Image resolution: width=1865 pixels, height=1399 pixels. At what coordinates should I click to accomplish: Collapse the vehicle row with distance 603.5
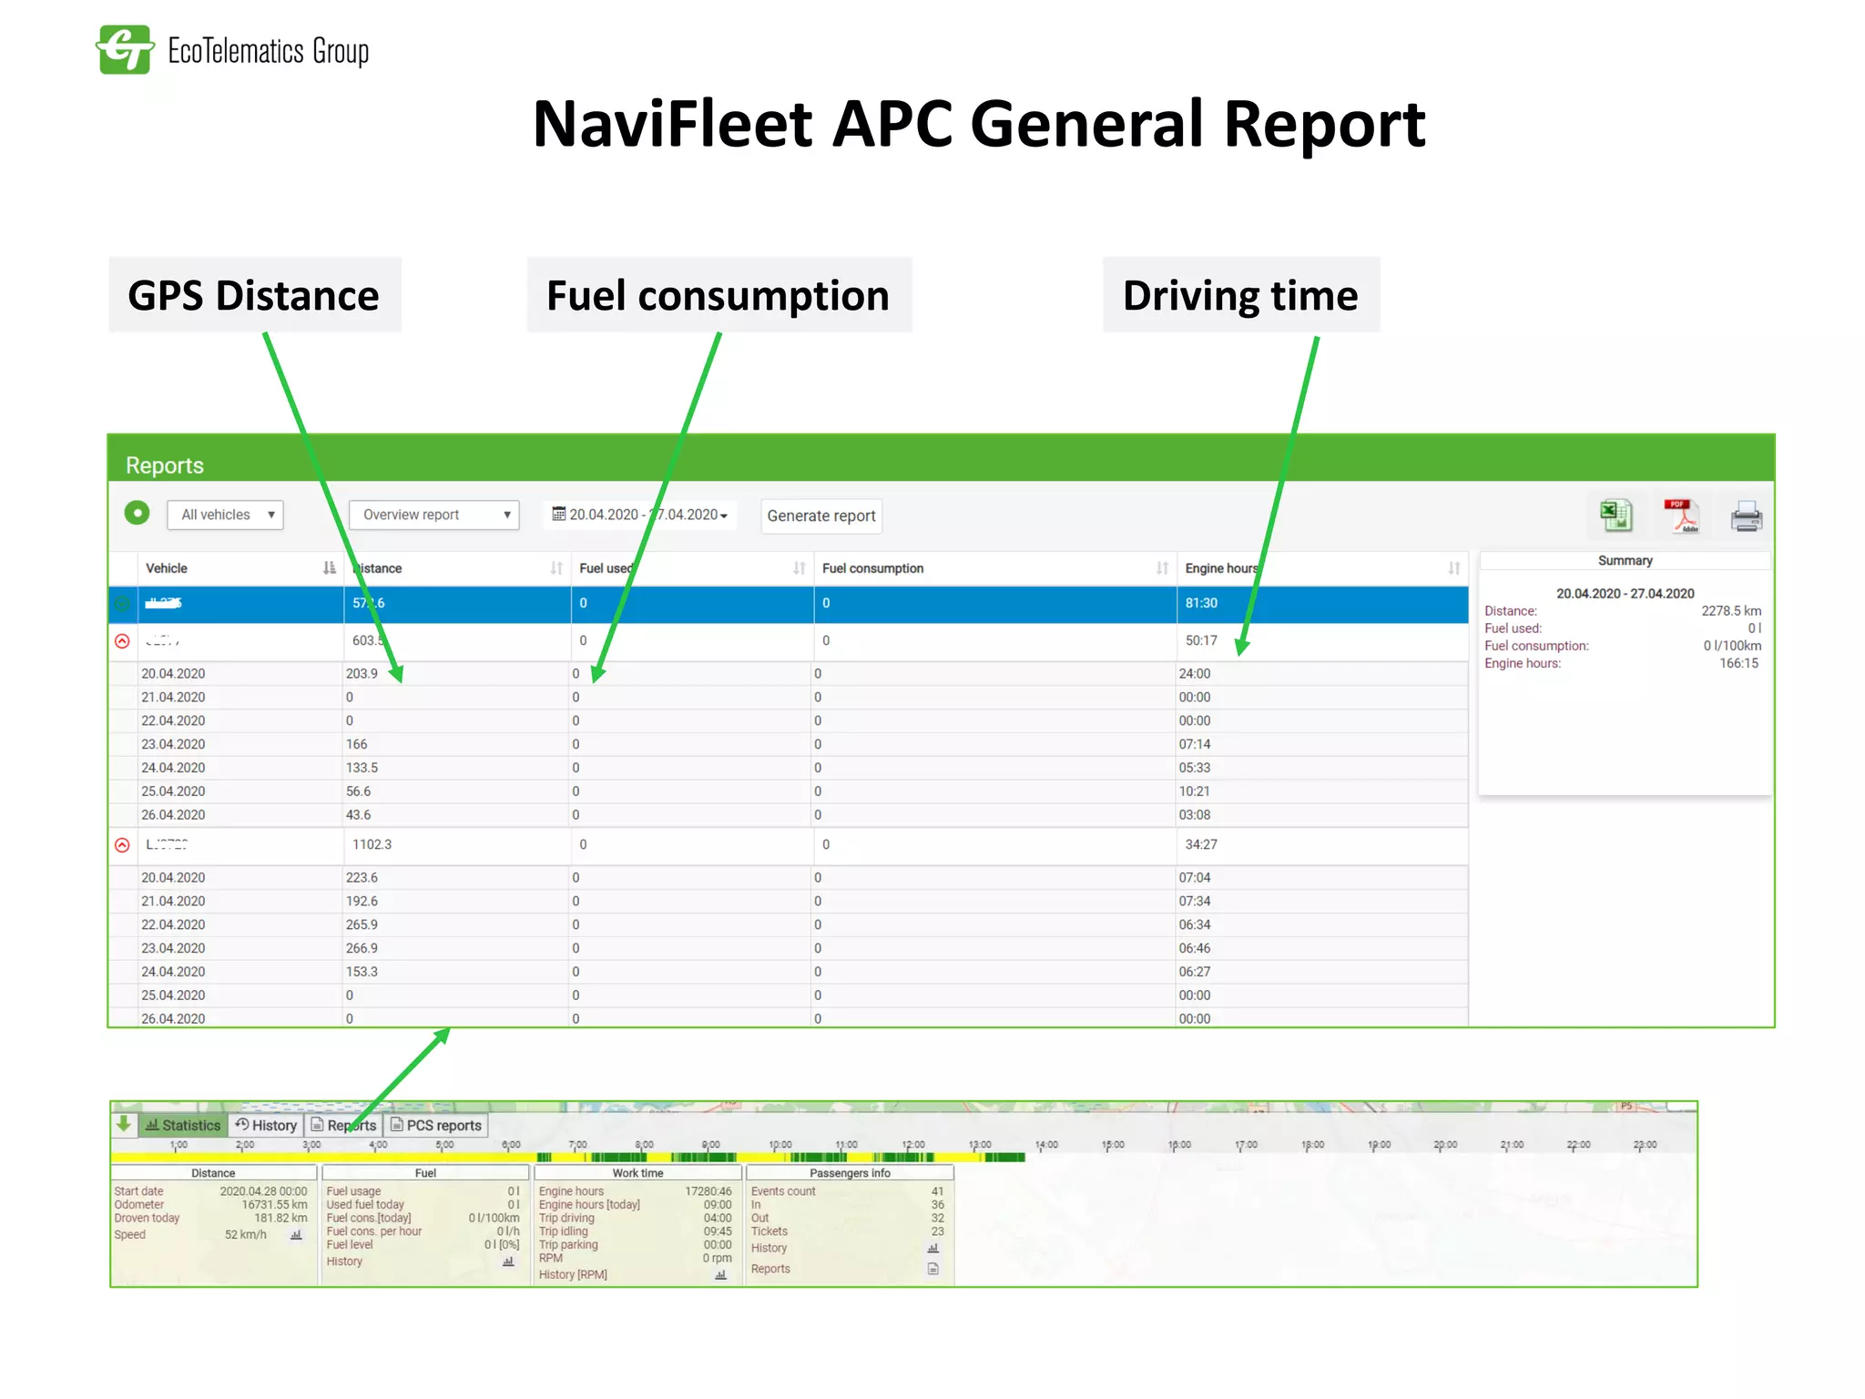(x=122, y=641)
